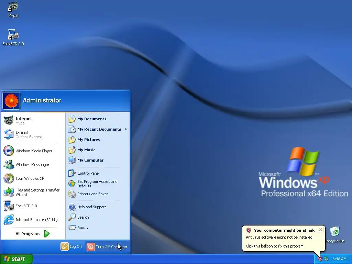The width and height of the screenshot is (352, 264).
Task: Click the Outlook Express E-mail envelope icon
Action: 9,134
